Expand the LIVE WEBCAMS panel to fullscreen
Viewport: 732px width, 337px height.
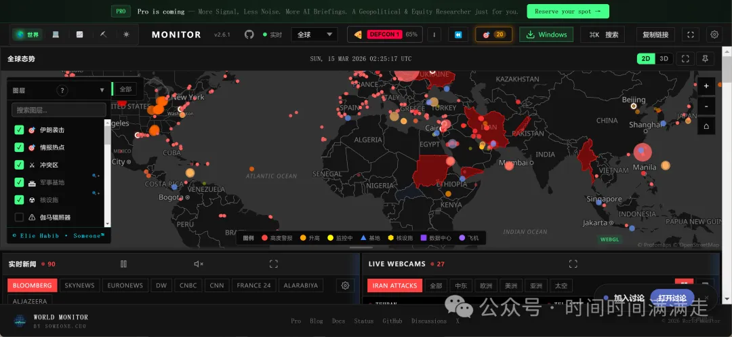573,264
